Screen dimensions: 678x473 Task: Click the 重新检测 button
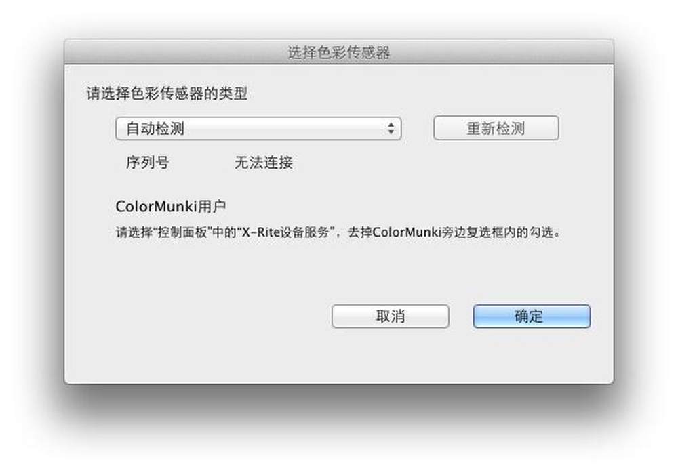[x=496, y=128]
